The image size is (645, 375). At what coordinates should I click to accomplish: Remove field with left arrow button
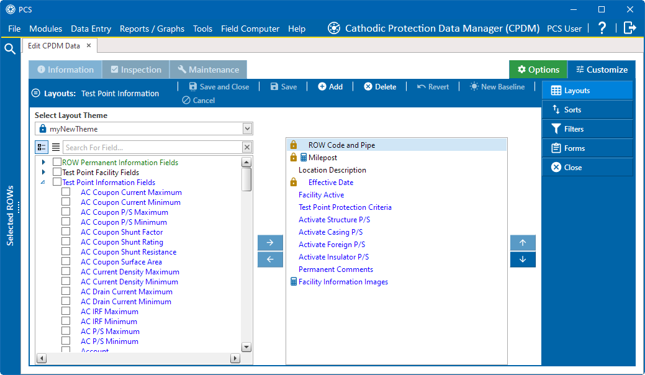coord(270,260)
